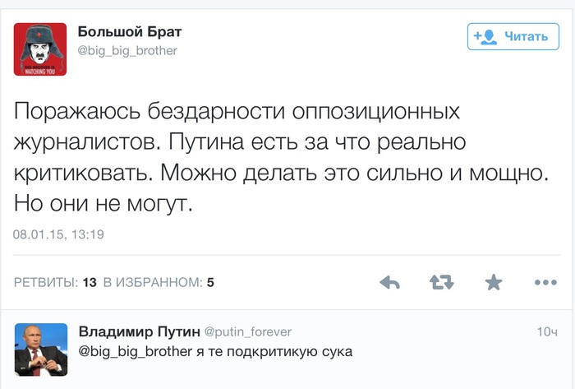Click the Читать follow button label

[527, 36]
